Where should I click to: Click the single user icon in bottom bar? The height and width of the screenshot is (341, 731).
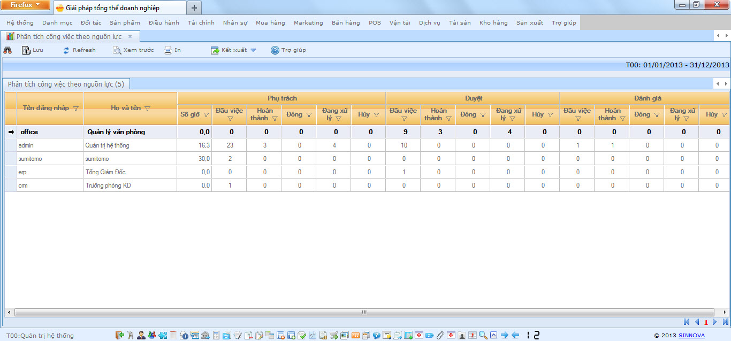point(141,335)
